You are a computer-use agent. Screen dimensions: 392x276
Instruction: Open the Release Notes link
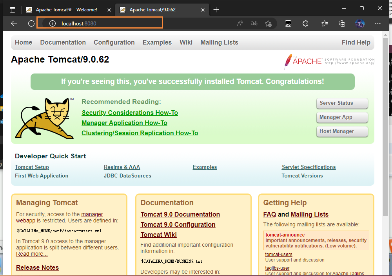tap(38, 267)
